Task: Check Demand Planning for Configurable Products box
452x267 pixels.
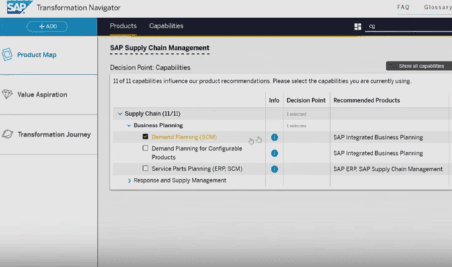Action: point(145,148)
